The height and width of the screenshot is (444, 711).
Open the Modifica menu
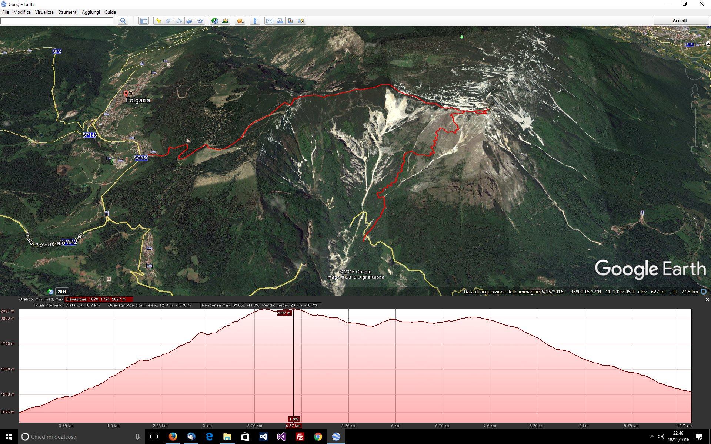click(22, 12)
